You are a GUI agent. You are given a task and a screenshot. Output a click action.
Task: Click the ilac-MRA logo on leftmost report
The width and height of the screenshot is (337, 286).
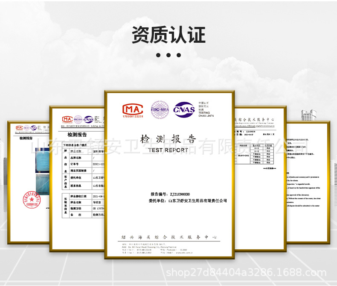point(26,128)
